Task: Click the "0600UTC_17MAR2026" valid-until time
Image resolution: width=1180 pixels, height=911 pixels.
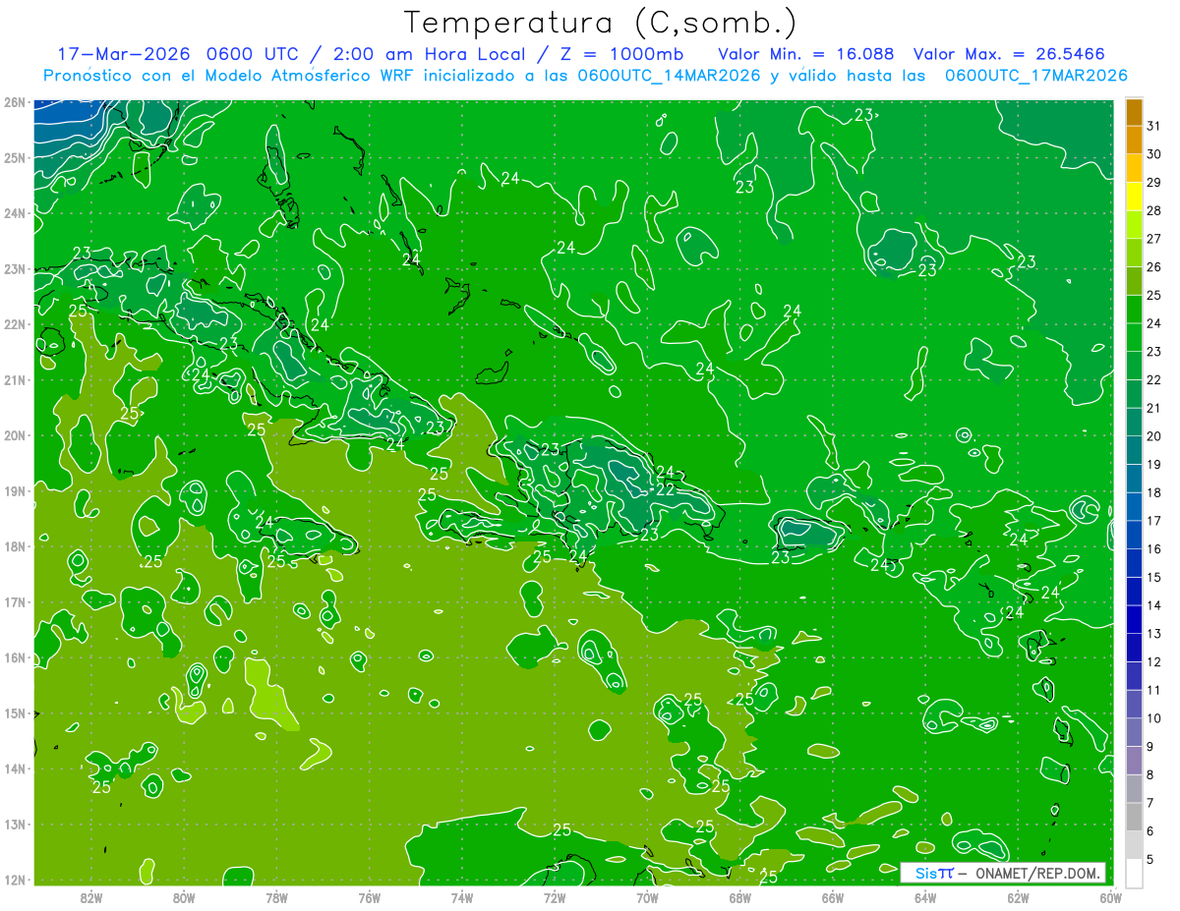Action: pyautogui.click(x=1035, y=76)
